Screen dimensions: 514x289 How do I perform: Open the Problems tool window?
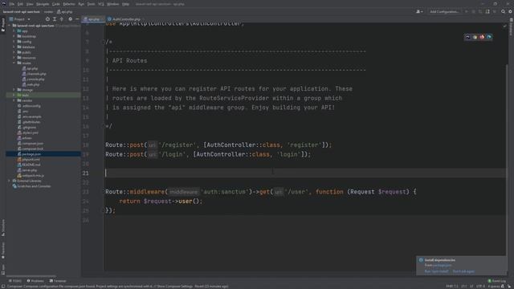click(35, 281)
